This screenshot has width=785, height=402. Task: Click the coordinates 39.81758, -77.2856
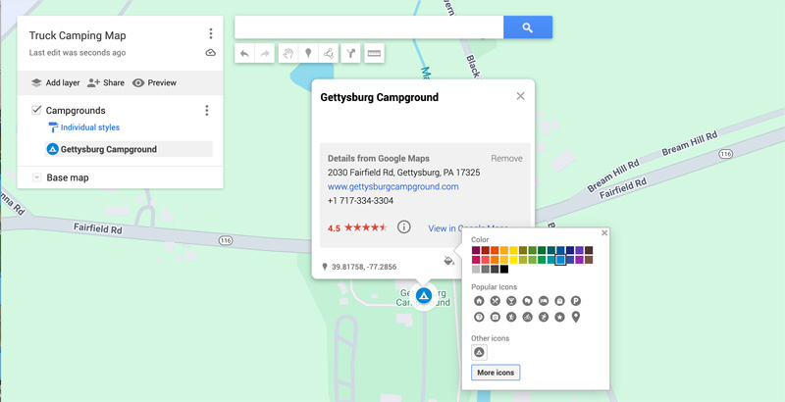pyautogui.click(x=364, y=267)
